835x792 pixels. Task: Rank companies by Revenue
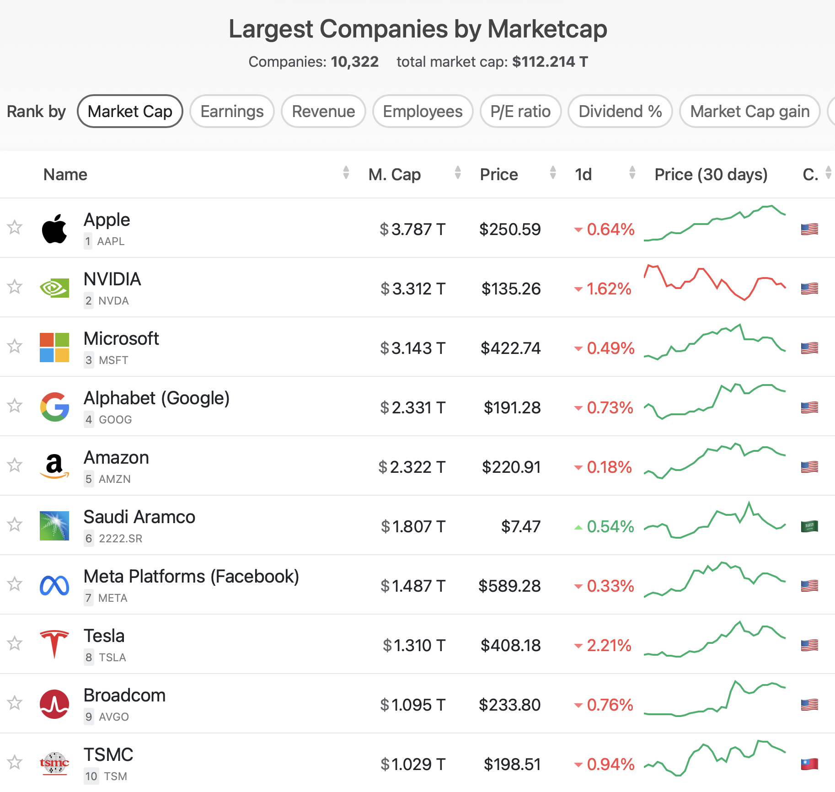tap(323, 111)
